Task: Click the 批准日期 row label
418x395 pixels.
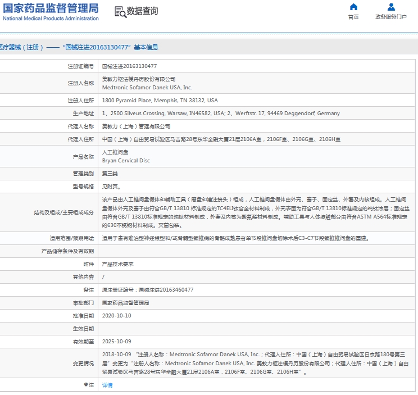Action: coord(84,316)
